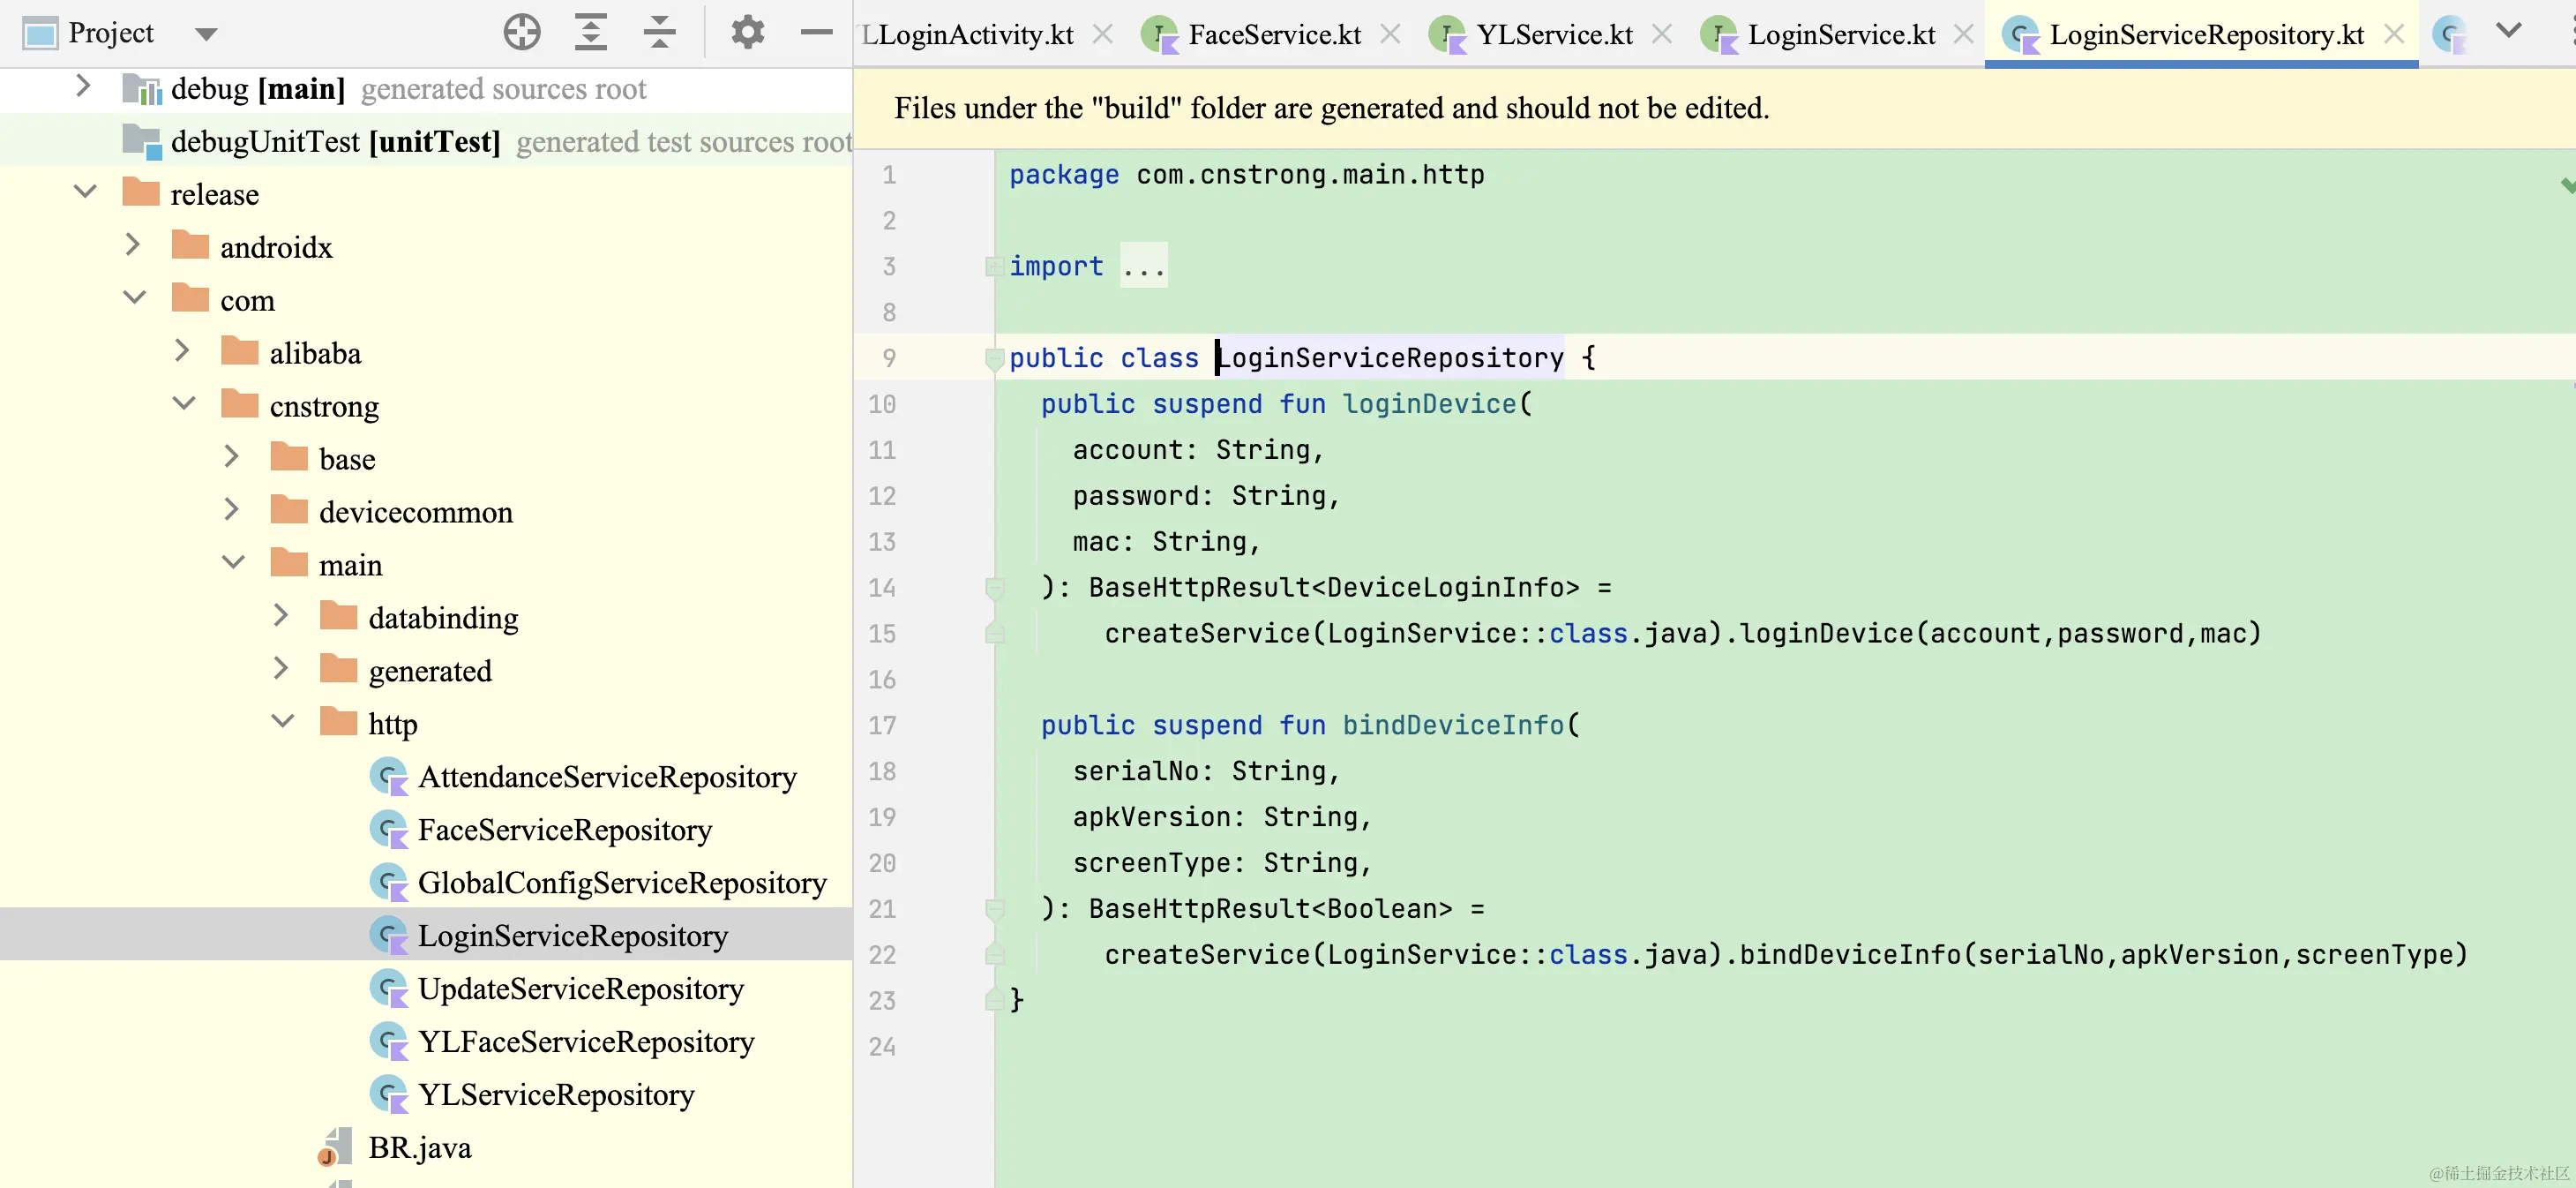Switch to the YLService.kt tab
Screen dimensions: 2576x1188
coord(1553,34)
